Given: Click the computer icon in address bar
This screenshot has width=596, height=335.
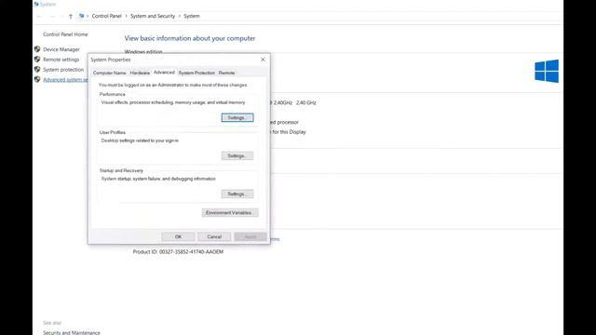Looking at the screenshot, I should 81,16.
